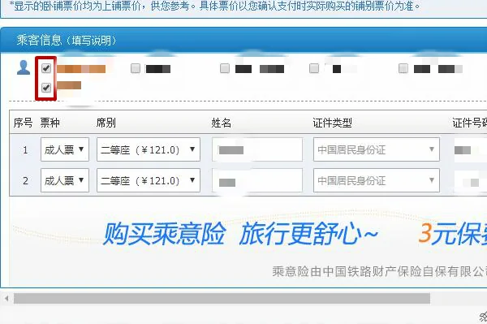Click the 席别 column header
487x324 pixels.
coord(106,123)
